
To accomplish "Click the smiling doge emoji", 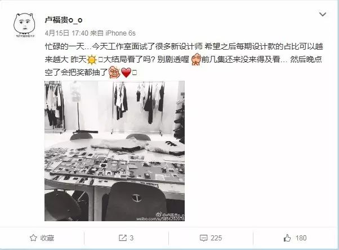I will pos(114,72).
